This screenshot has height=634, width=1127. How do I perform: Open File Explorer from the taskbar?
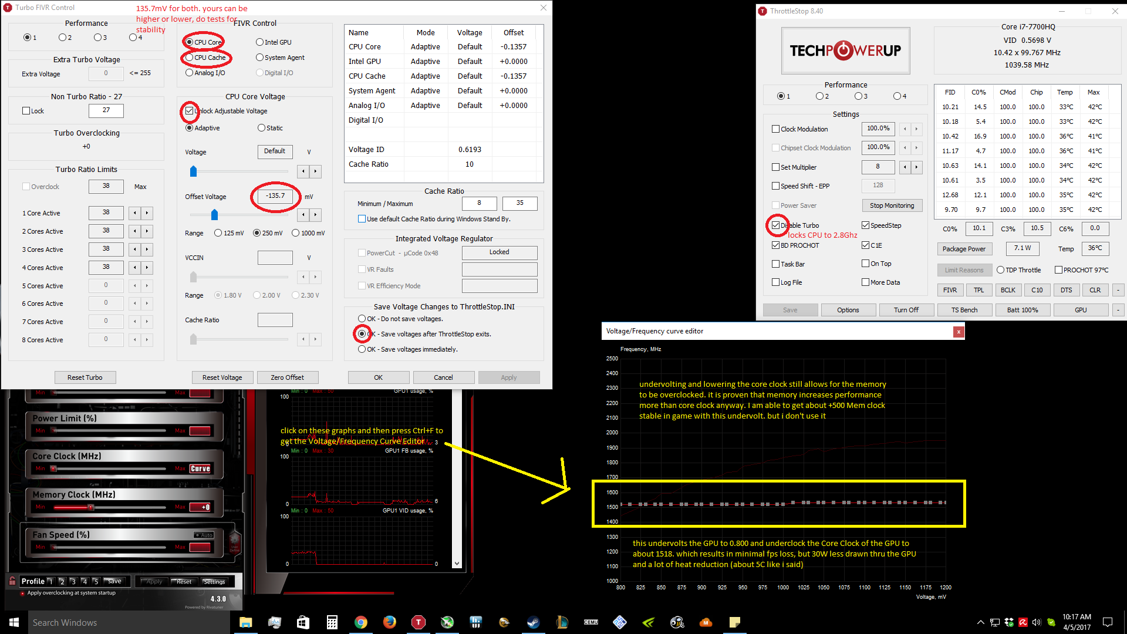coord(245,622)
